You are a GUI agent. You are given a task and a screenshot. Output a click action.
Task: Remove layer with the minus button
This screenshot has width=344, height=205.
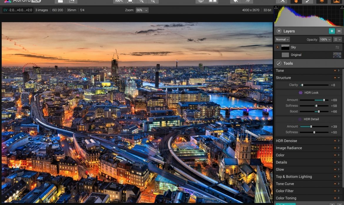tap(339, 31)
